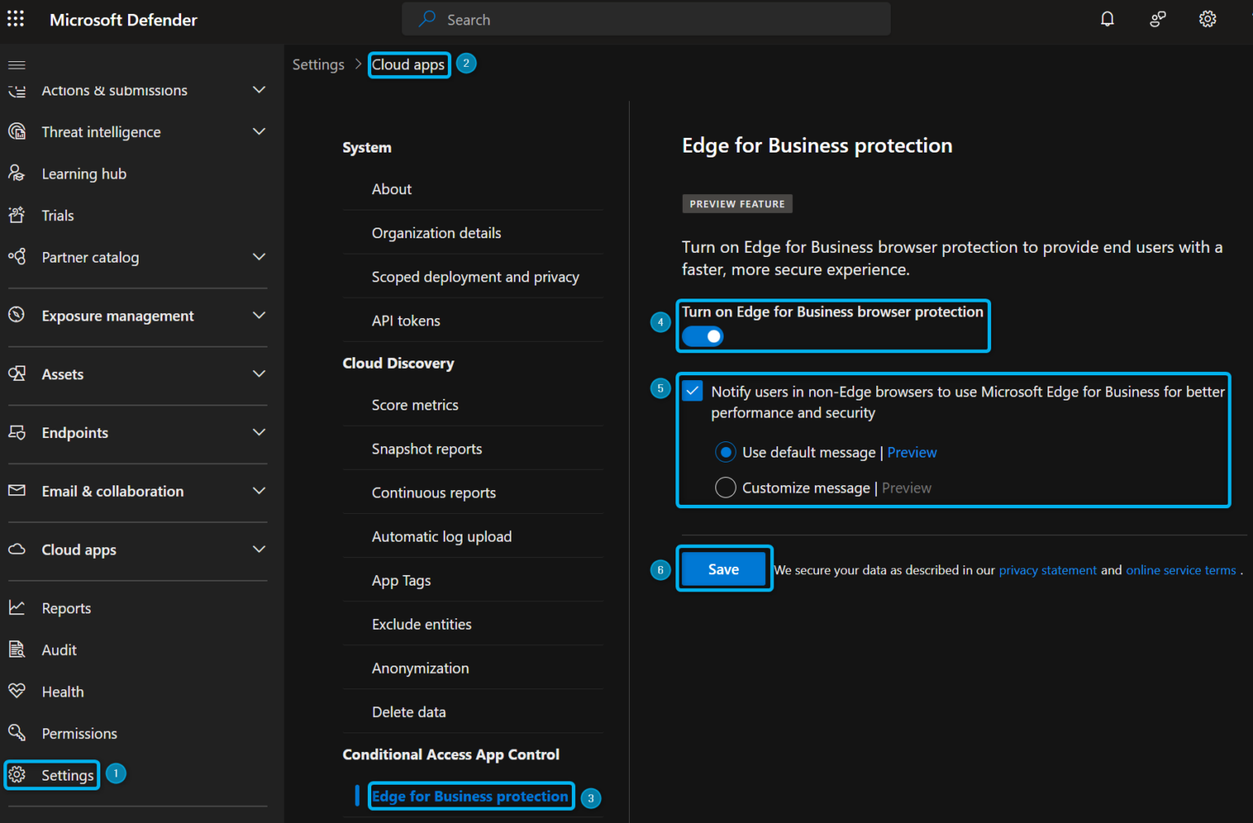Click the Permissions key icon
Screen dimensions: 1253x823
[x=17, y=732]
